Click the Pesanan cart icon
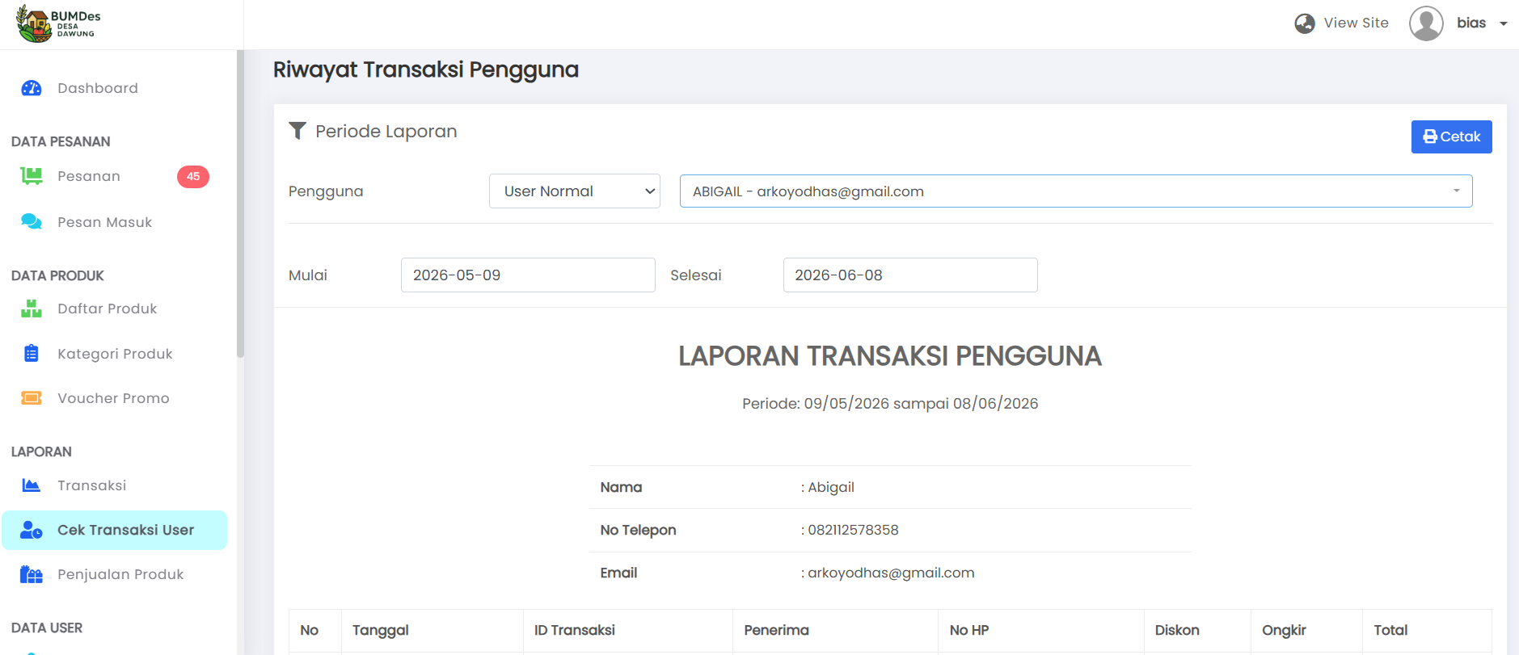This screenshot has height=655, width=1519. coord(32,176)
